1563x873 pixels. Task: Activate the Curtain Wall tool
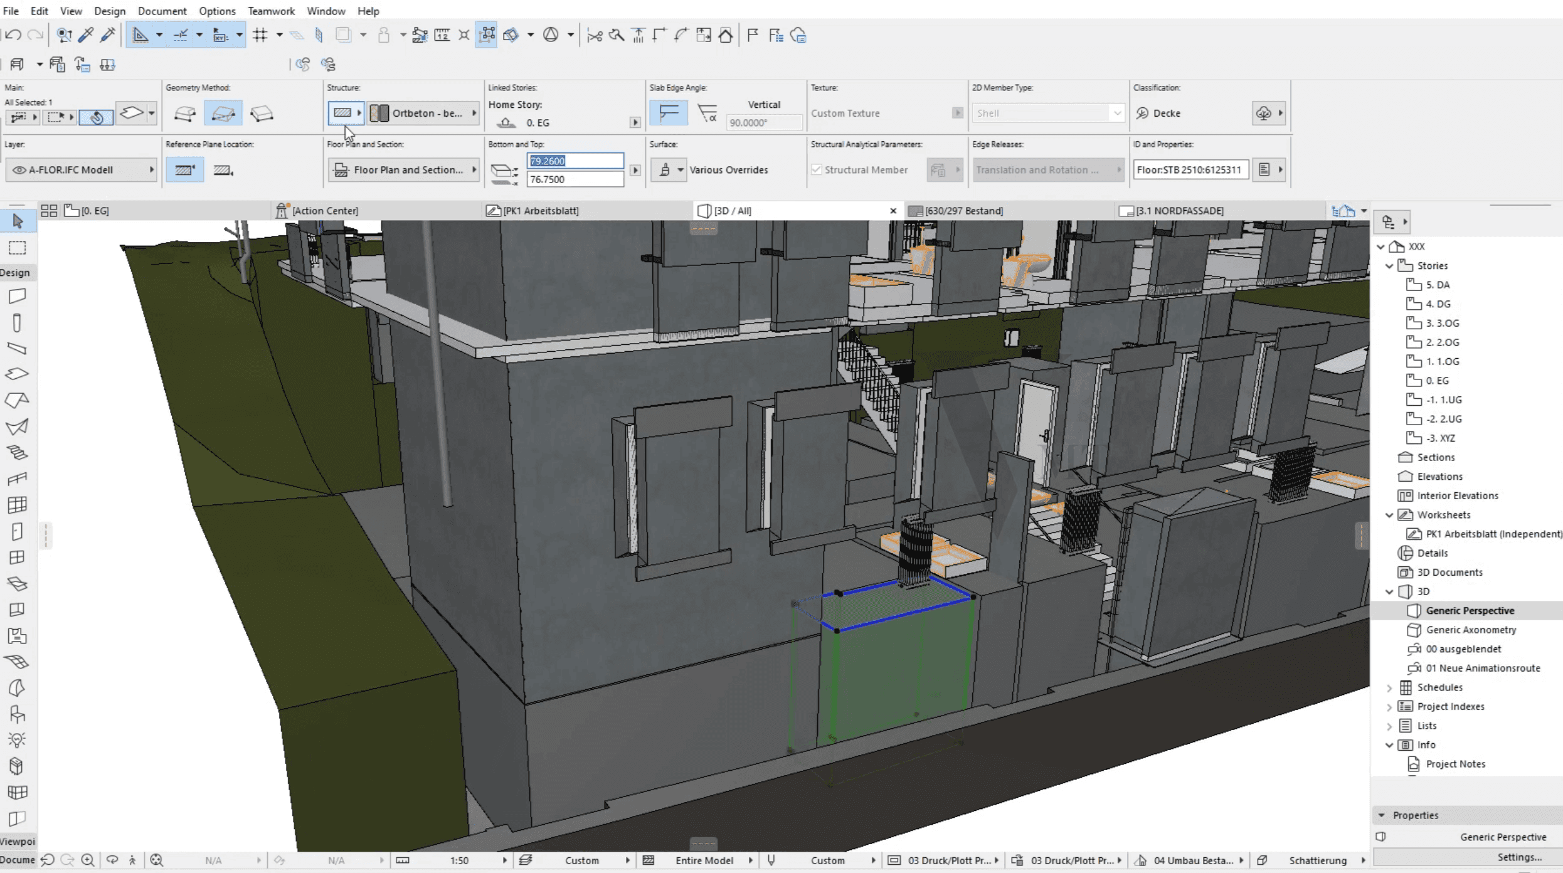[18, 505]
